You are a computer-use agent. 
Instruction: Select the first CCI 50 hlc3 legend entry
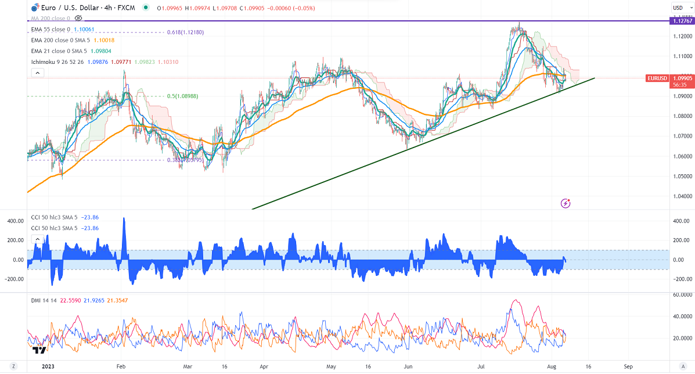click(x=54, y=218)
